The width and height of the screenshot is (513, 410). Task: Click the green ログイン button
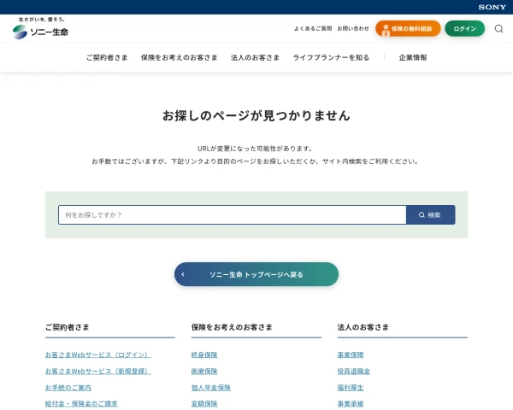464,29
